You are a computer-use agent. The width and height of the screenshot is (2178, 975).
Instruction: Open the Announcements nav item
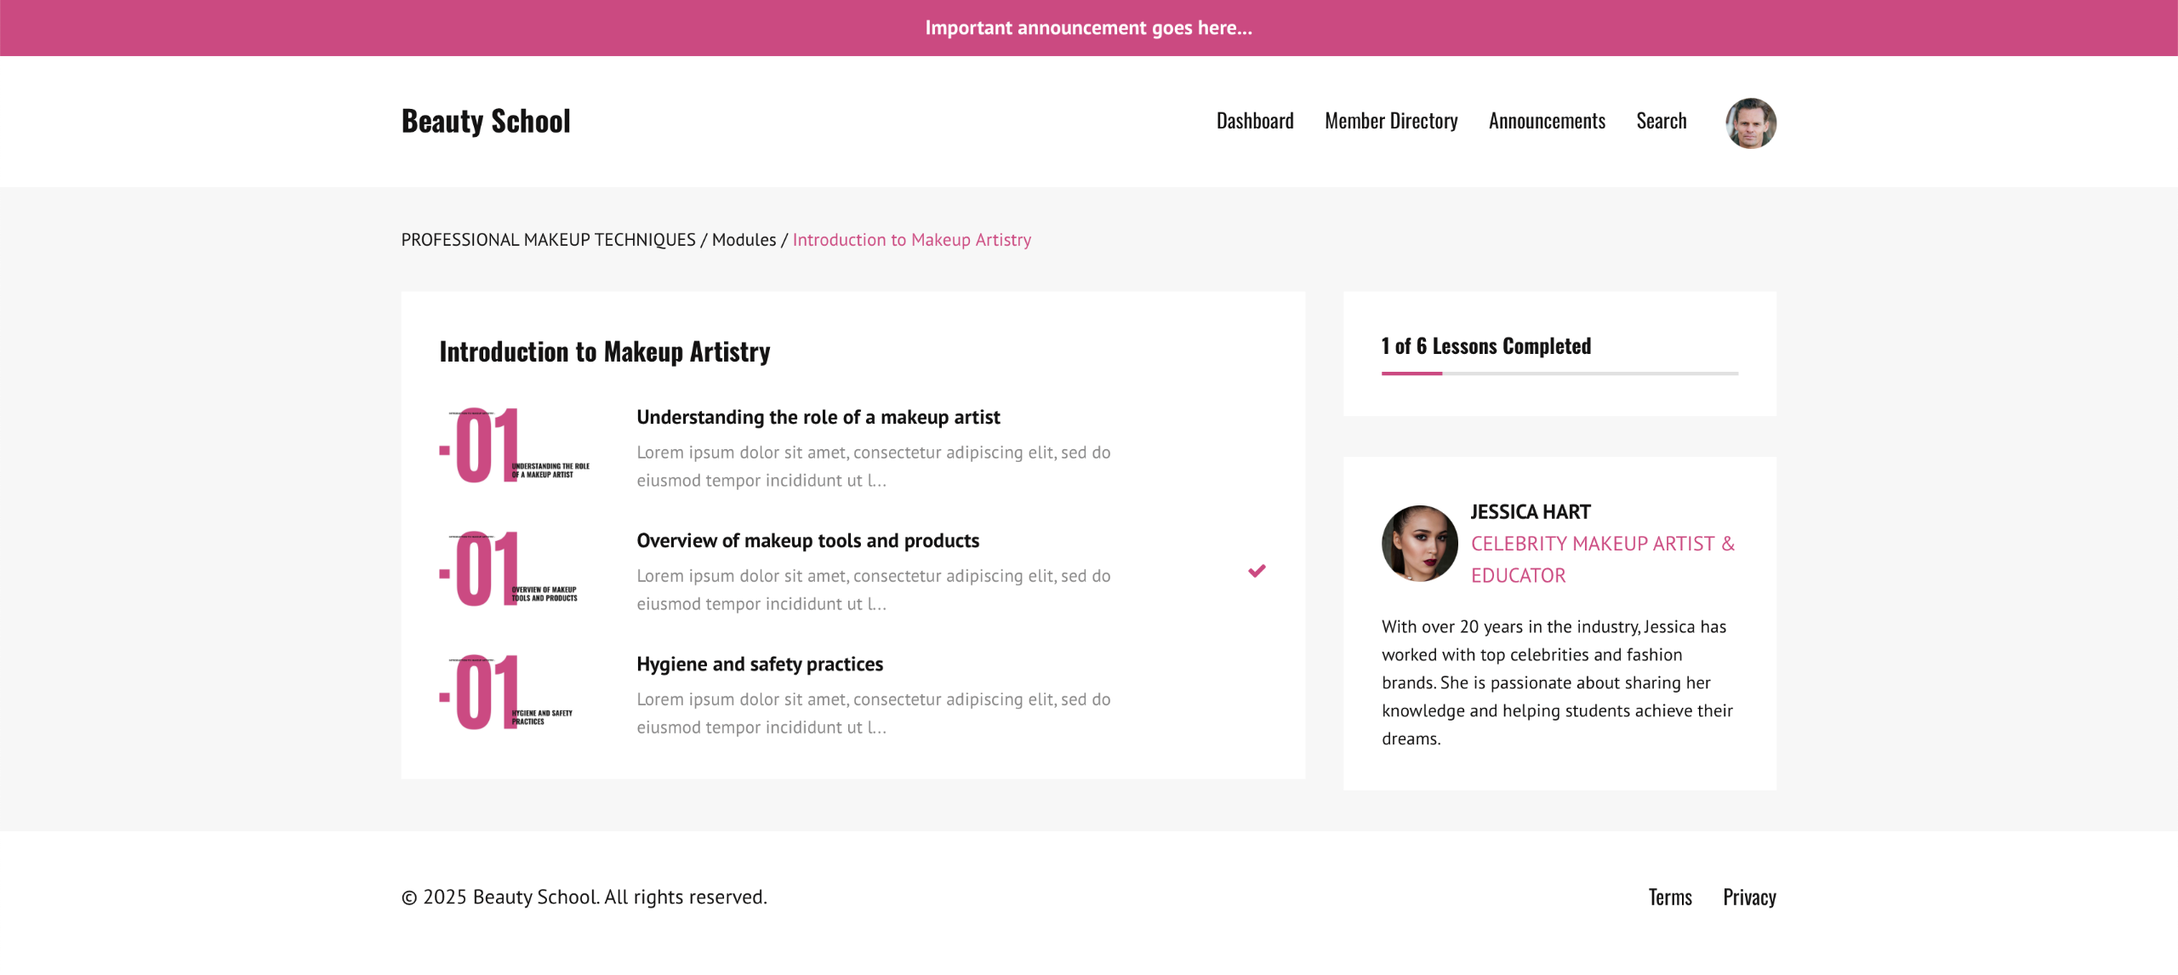pyautogui.click(x=1547, y=121)
